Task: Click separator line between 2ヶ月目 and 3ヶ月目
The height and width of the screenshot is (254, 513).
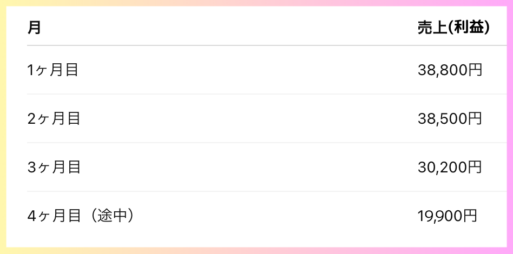Action: tap(267, 143)
